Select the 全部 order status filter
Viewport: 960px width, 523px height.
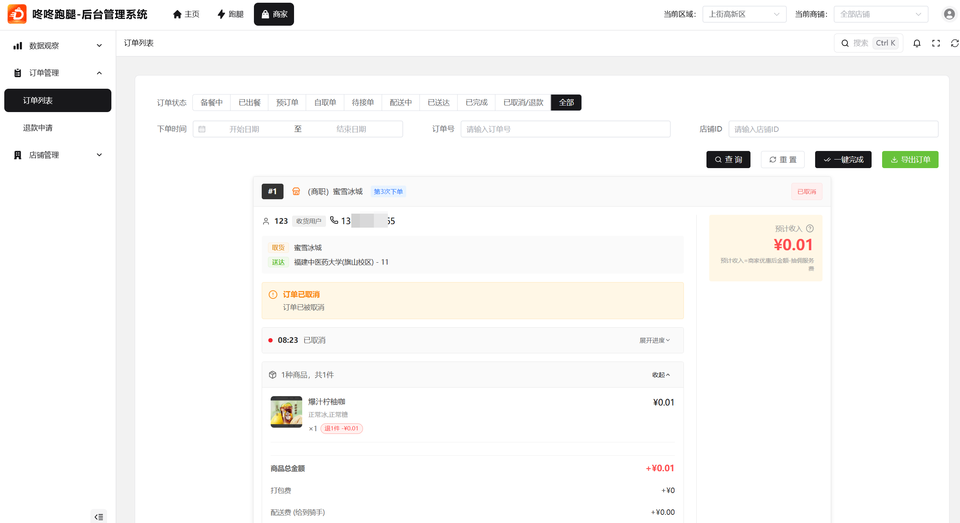click(x=566, y=102)
